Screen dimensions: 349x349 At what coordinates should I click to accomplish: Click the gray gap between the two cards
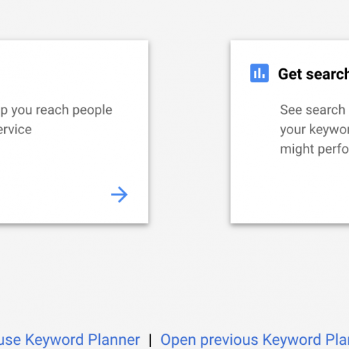coord(189,132)
